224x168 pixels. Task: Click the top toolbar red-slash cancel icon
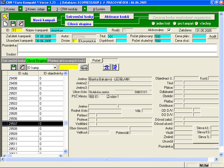coord(21,23)
